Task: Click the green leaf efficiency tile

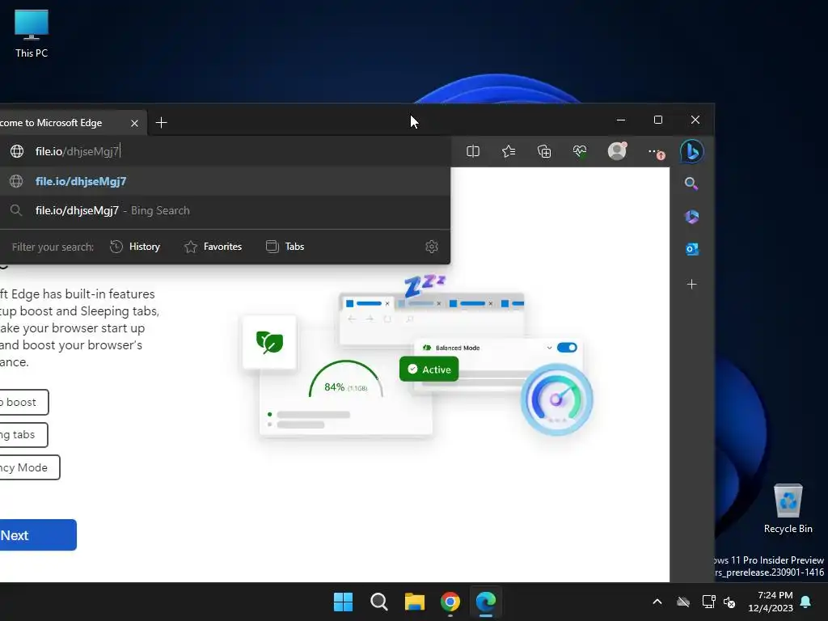Action: coord(269,342)
